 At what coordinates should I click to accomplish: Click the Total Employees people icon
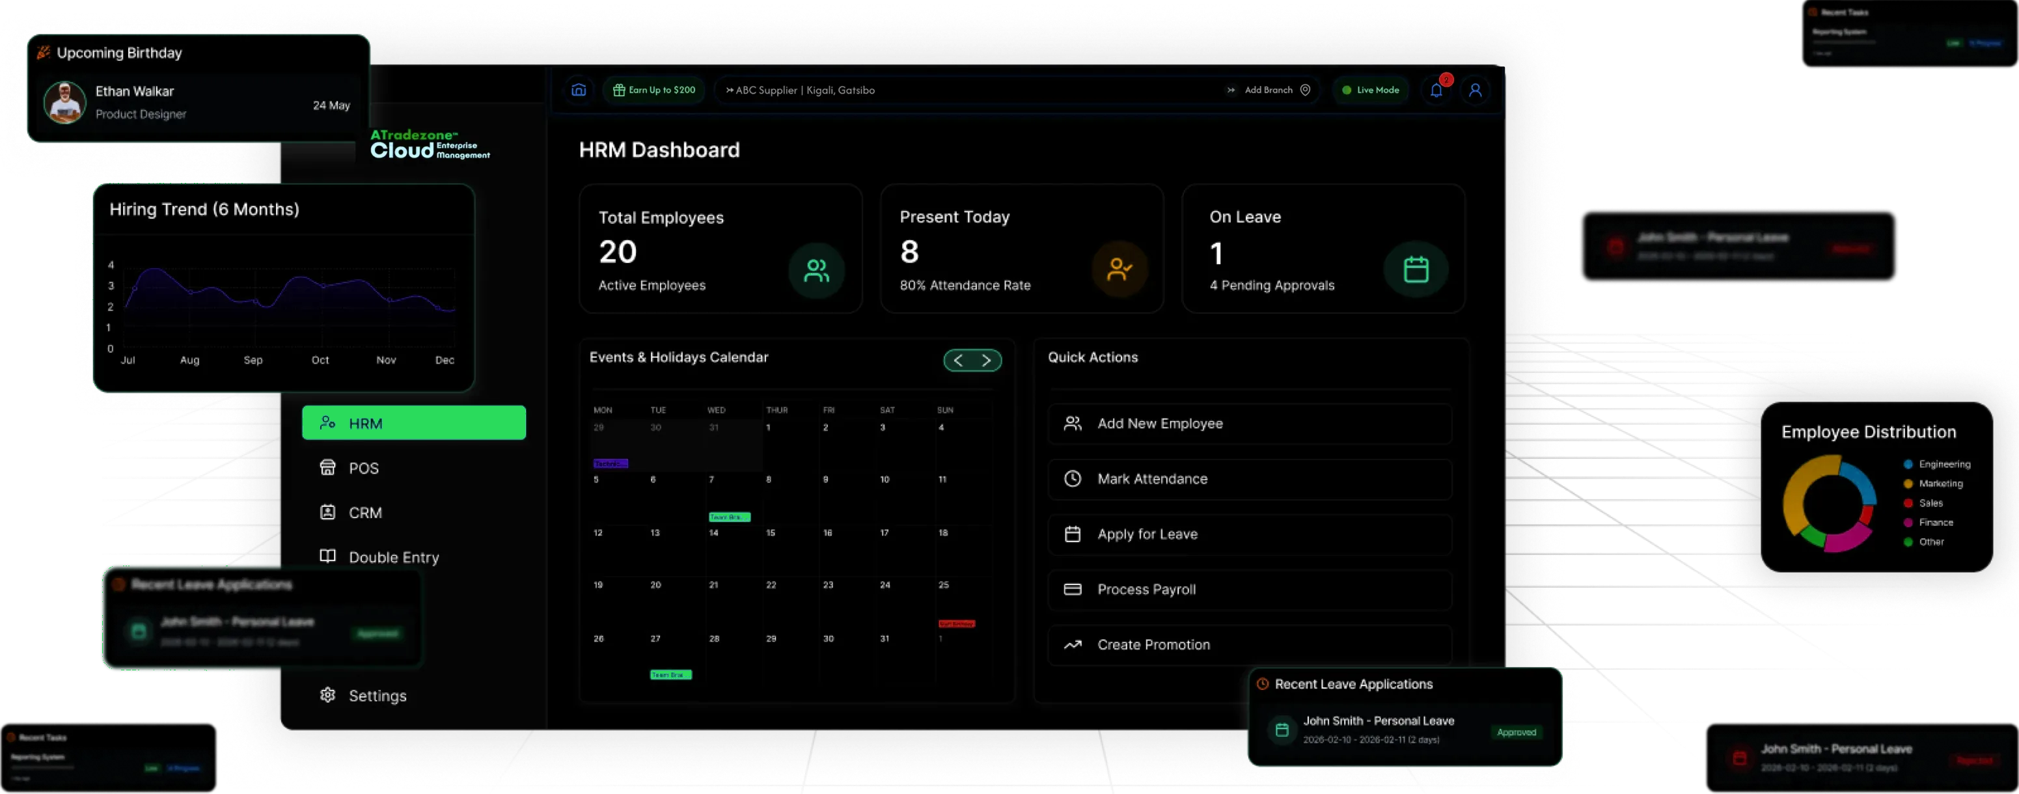click(x=817, y=270)
